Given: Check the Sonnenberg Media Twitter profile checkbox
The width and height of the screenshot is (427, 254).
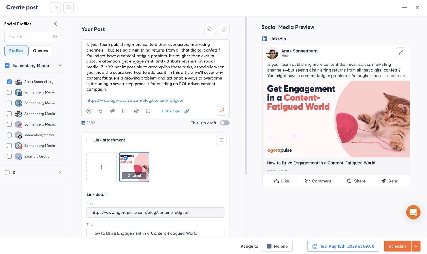Looking at the screenshot, I should (9, 114).
